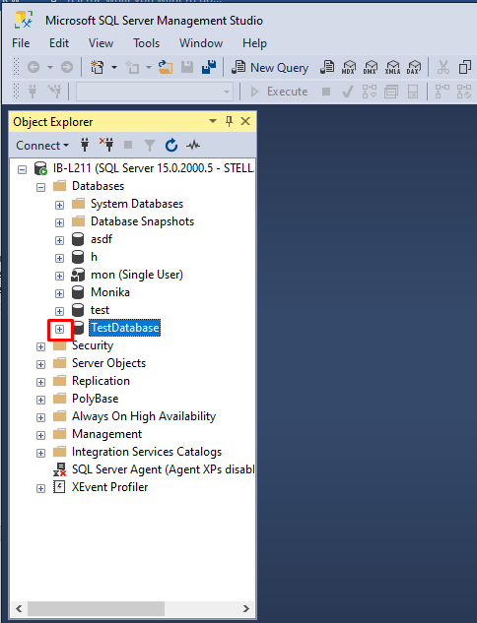Click the Disconnect icon in Object Explorer
This screenshot has height=623, width=477.
point(106,145)
